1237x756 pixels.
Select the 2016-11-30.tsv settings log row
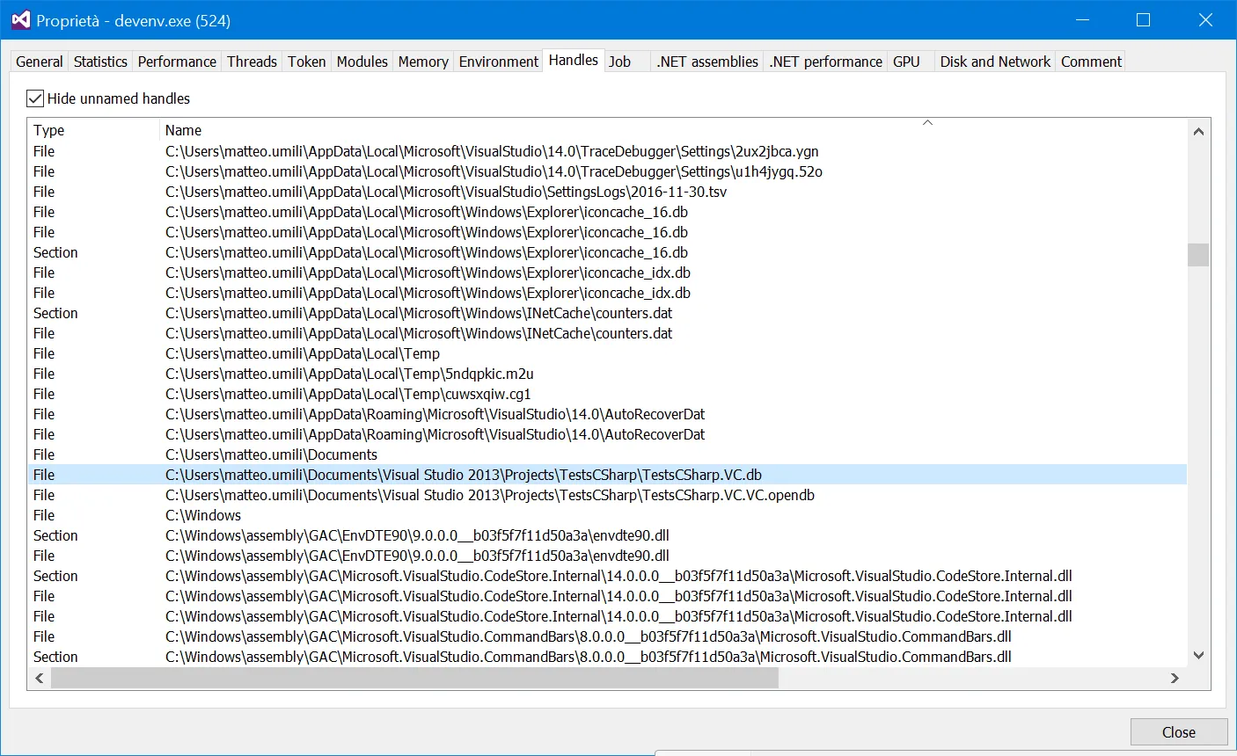click(x=607, y=192)
